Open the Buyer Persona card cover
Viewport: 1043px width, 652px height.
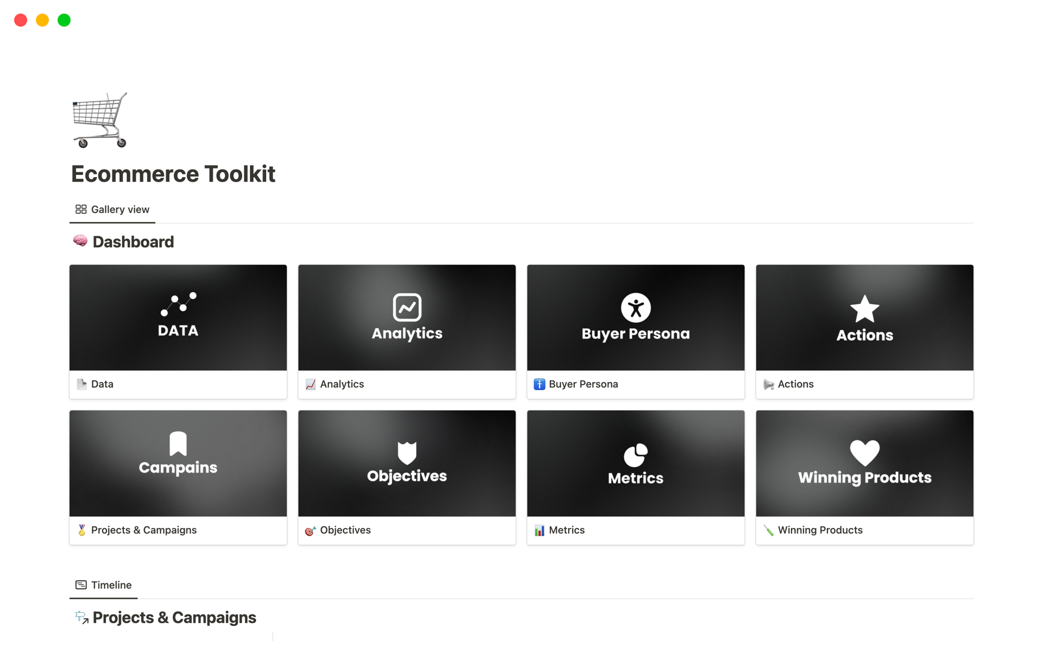tap(636, 317)
